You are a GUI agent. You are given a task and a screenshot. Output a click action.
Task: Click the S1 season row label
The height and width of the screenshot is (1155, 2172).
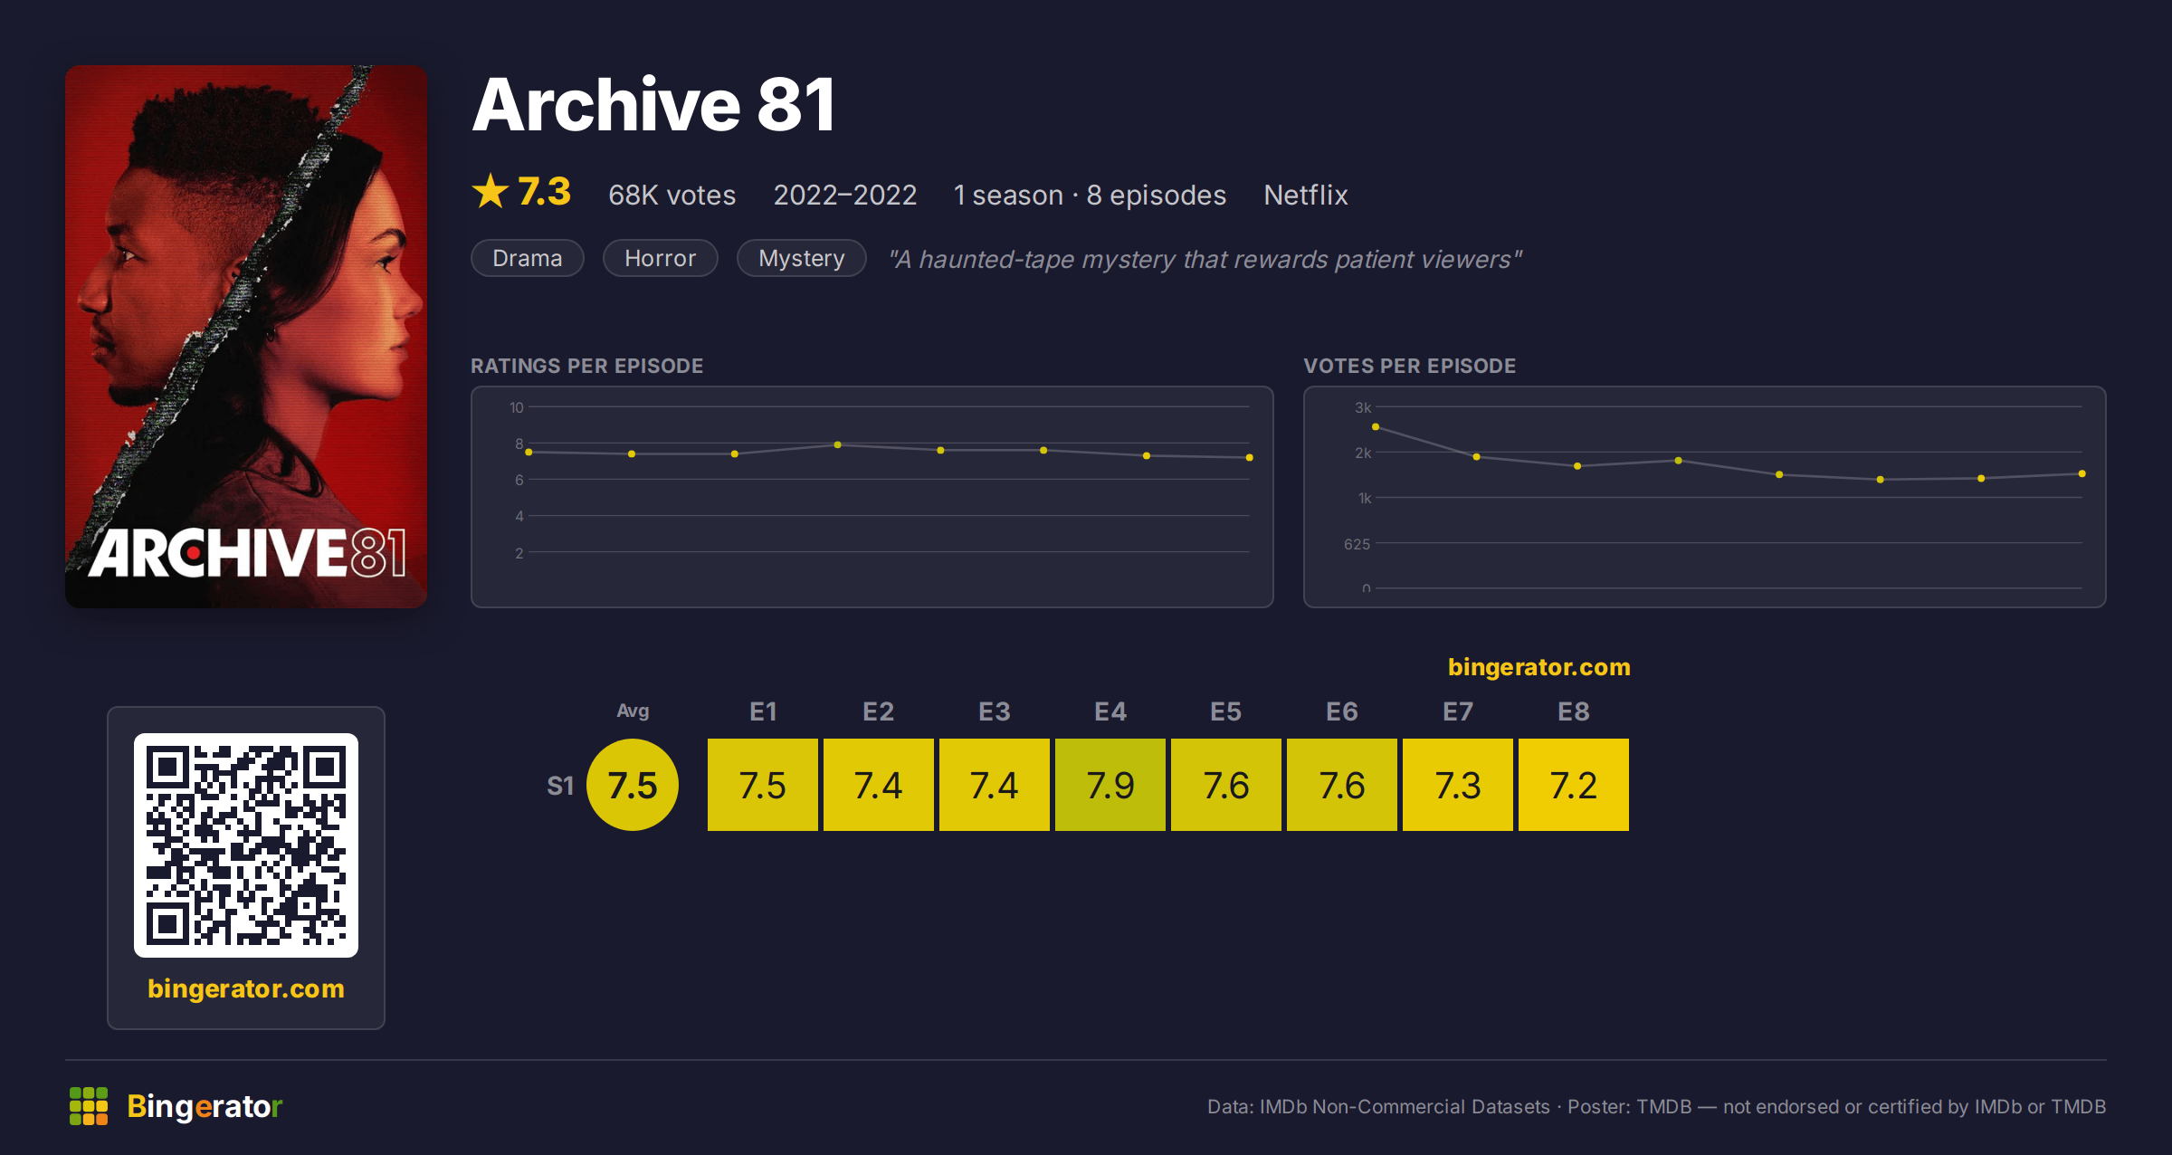click(x=560, y=786)
